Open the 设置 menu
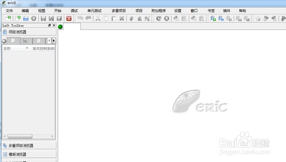 pos(178,11)
